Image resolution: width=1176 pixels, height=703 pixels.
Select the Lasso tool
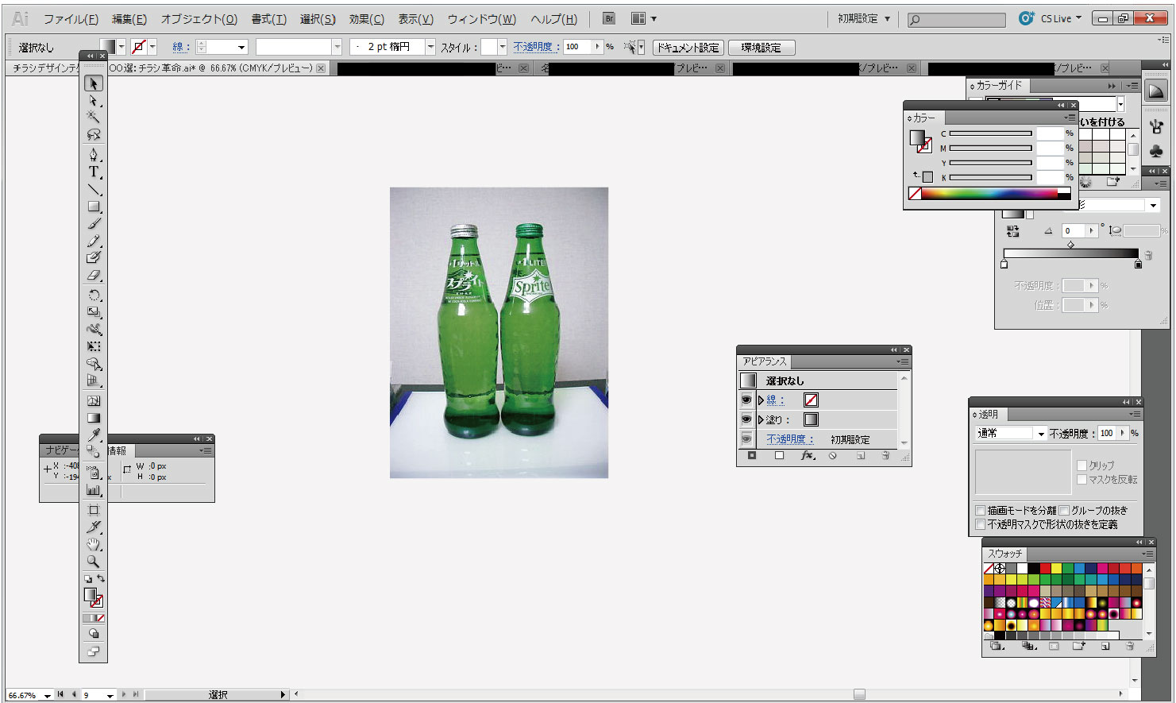(x=93, y=134)
